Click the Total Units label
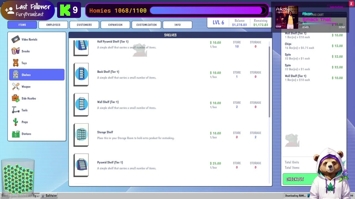 click(292, 162)
